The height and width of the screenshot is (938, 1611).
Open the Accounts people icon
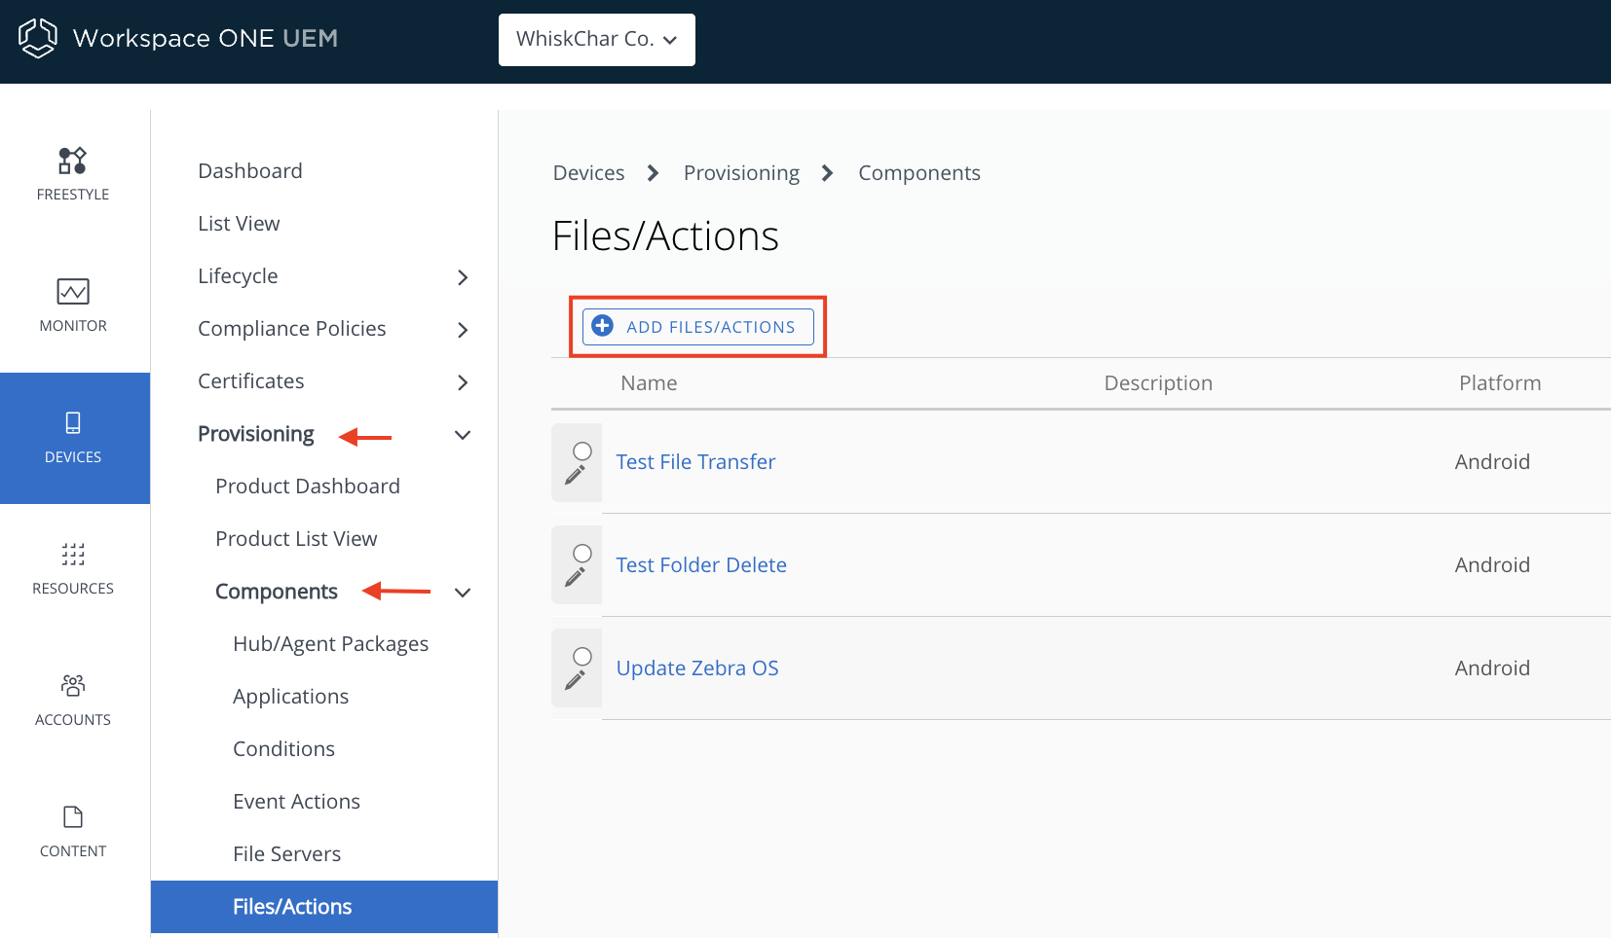pos(73,686)
